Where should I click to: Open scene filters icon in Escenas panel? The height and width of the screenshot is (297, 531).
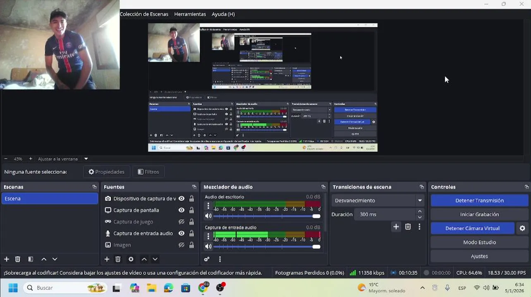(x=31, y=259)
